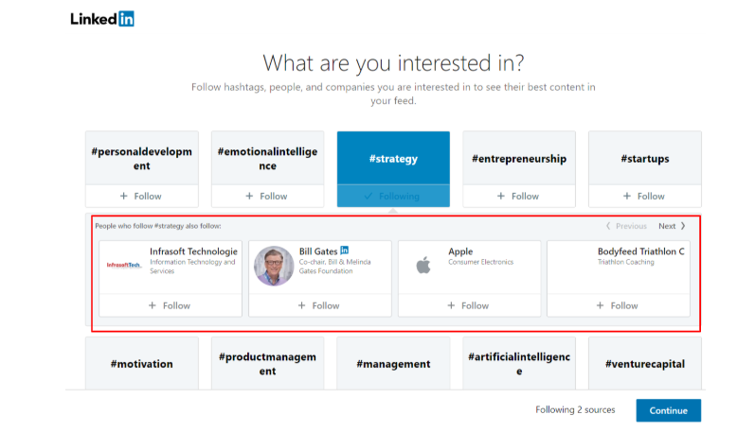Follow Apple company
The height and width of the screenshot is (432, 755).
point(469,305)
